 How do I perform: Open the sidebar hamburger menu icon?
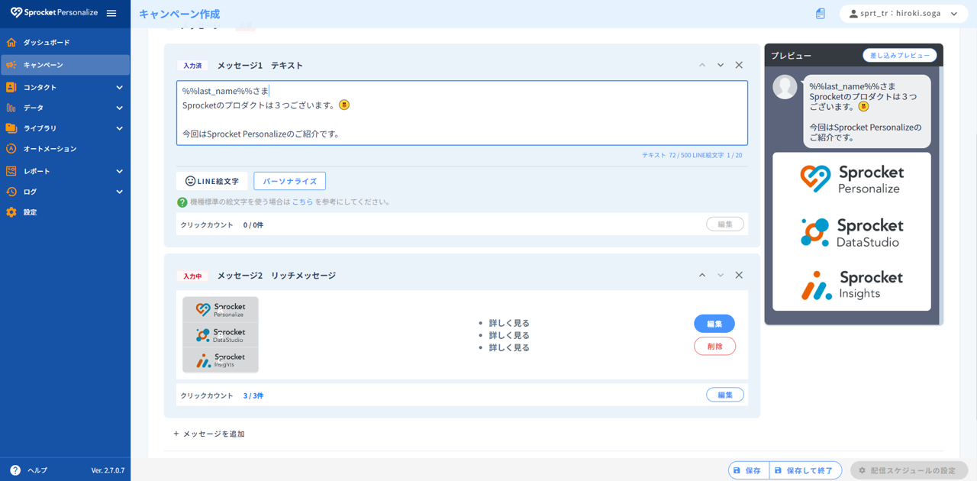[x=110, y=13]
